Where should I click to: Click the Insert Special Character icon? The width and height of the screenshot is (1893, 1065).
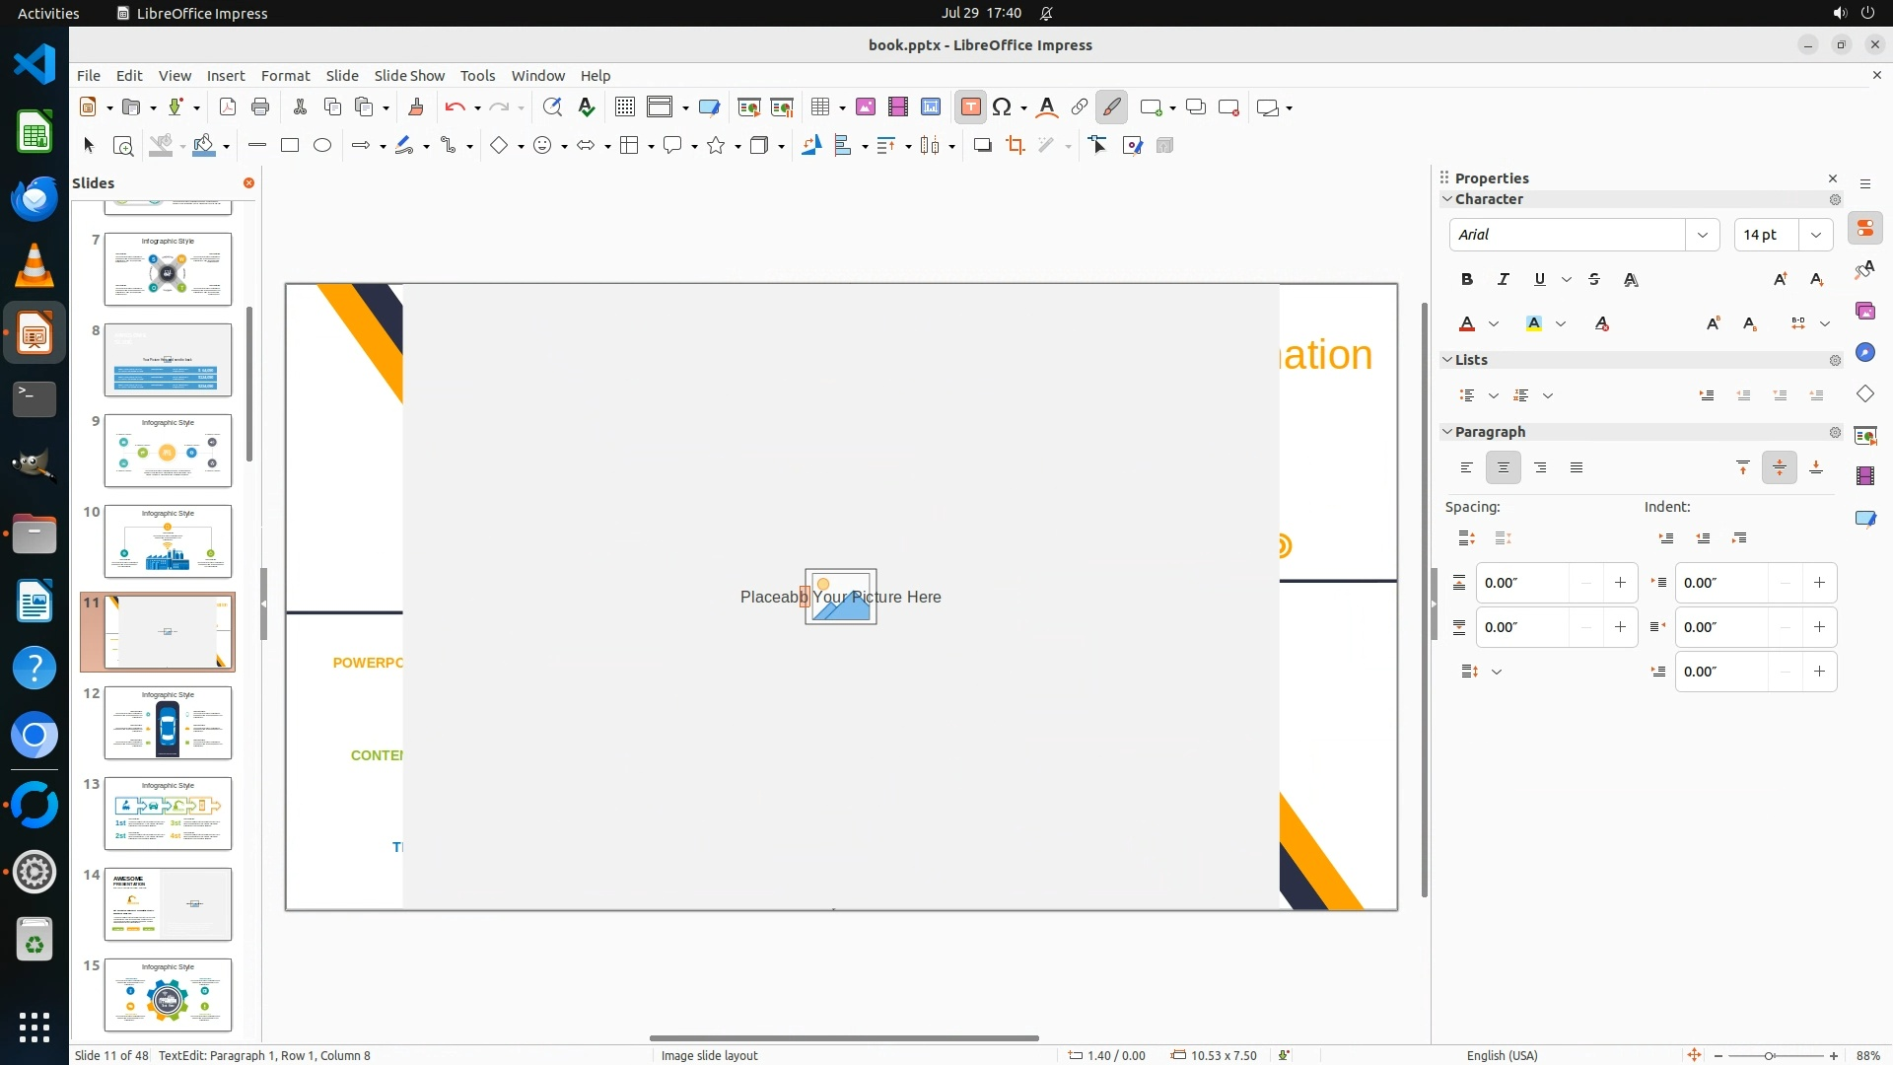[x=1003, y=107]
